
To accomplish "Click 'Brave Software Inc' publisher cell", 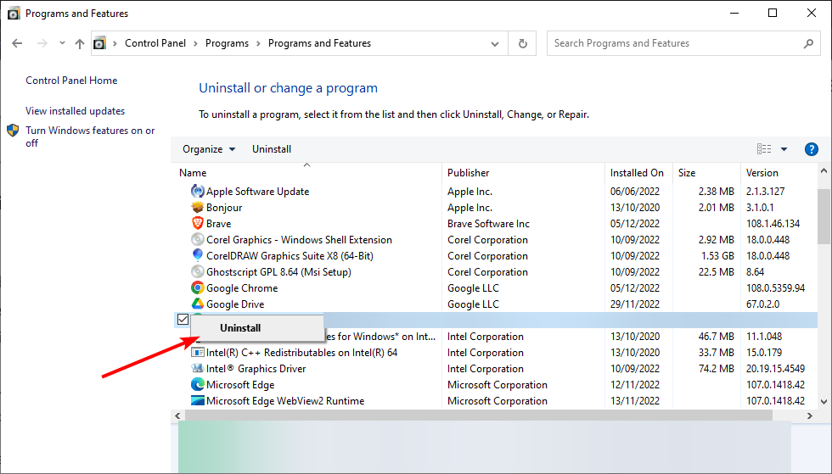I will 488,223.
